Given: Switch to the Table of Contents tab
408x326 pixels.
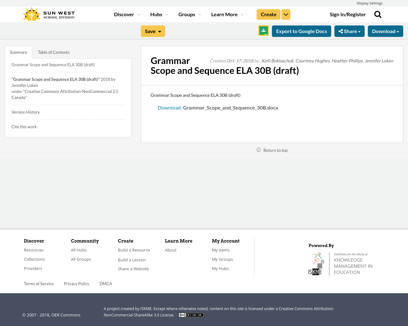Looking at the screenshot, I should point(54,52).
